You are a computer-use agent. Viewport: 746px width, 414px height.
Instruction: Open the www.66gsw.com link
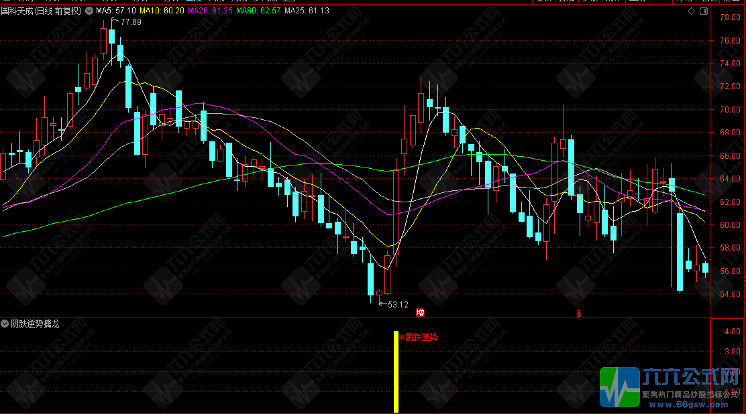(x=688, y=405)
